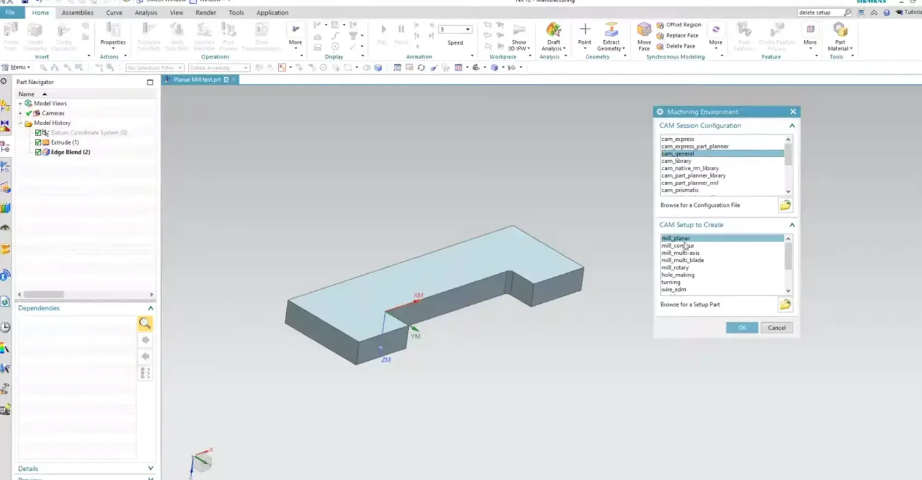Switch to the Application ribbon tab
This screenshot has width=922, height=480.
click(272, 13)
